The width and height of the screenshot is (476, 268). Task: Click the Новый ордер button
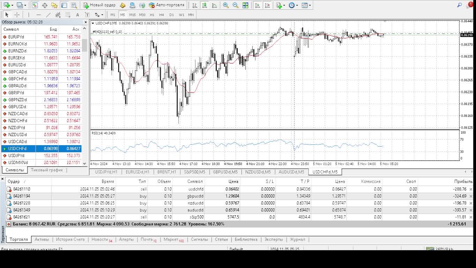coord(99,5)
